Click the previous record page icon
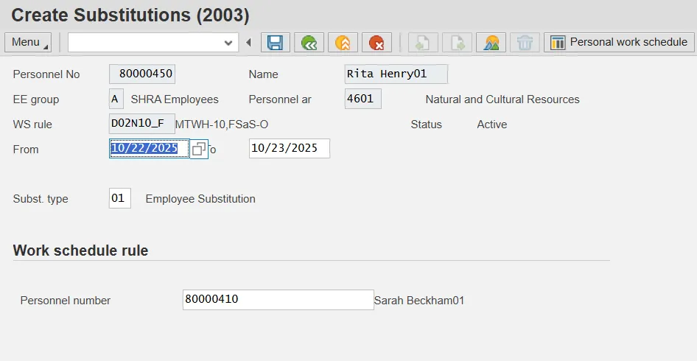 pos(424,43)
